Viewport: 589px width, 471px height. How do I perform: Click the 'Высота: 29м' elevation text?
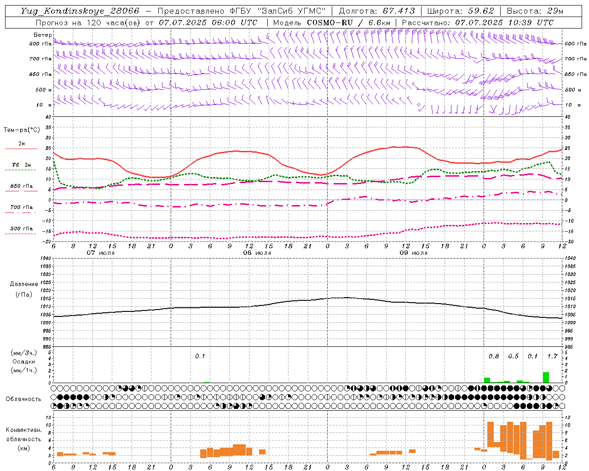click(x=535, y=11)
